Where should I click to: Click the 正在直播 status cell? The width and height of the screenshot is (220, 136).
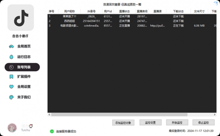tap(125, 26)
